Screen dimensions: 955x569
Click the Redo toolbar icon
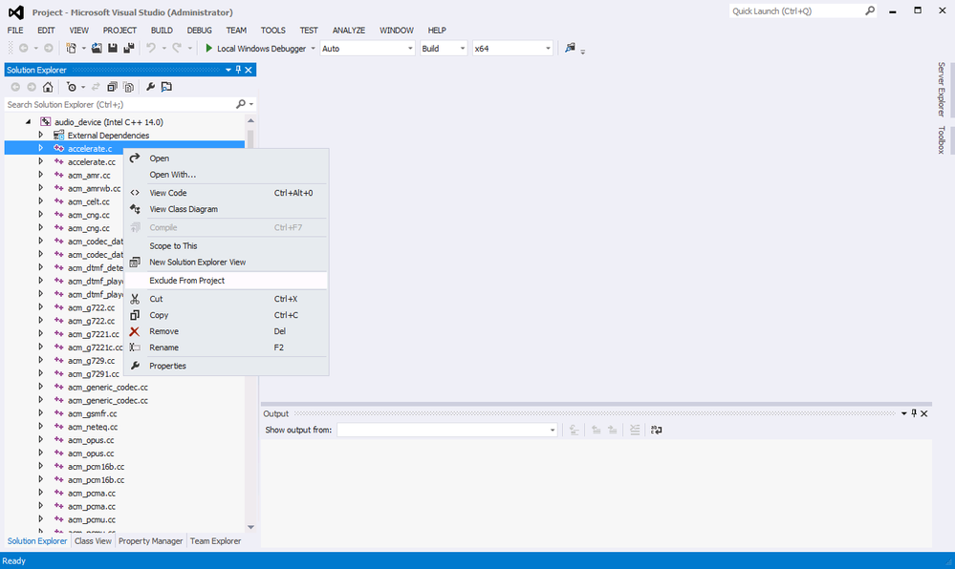point(177,48)
